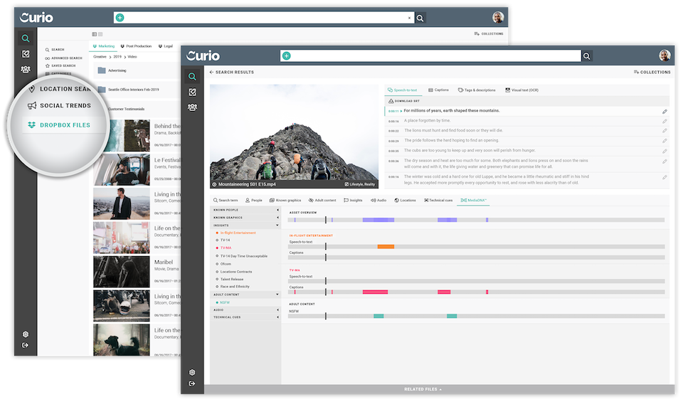The height and width of the screenshot is (402, 683).
Task: Click the user avatar in front window header
Action: pyautogui.click(x=665, y=55)
